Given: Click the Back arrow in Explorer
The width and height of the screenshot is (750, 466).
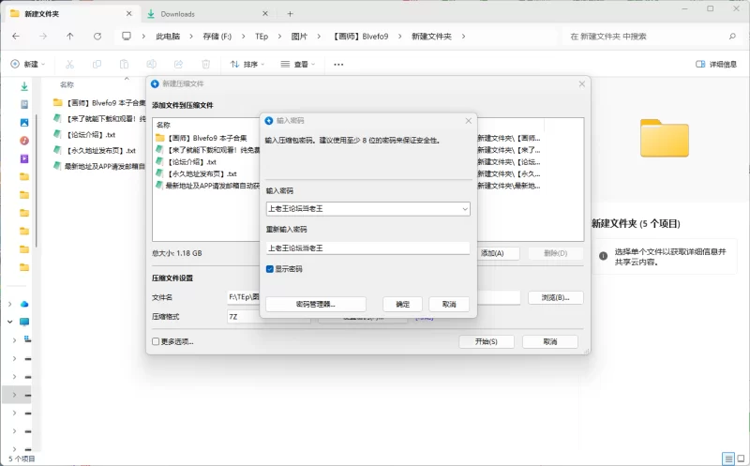Looking at the screenshot, I should point(16,36).
